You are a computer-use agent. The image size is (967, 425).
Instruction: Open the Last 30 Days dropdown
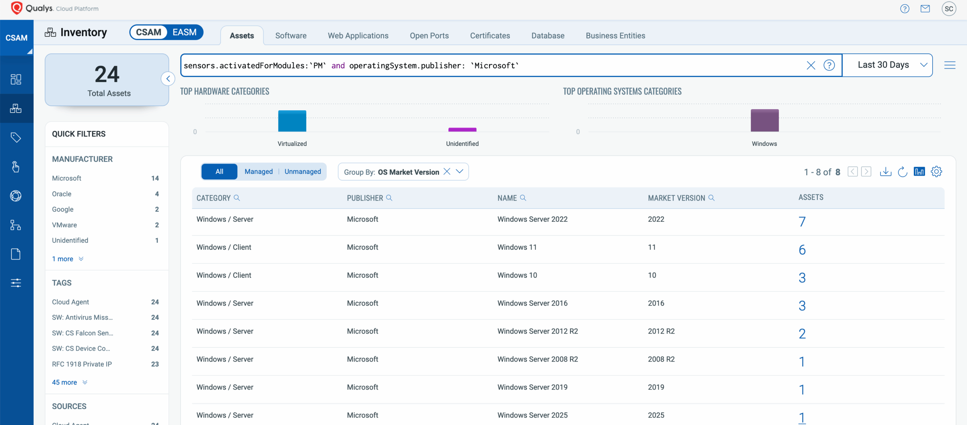tap(887, 65)
